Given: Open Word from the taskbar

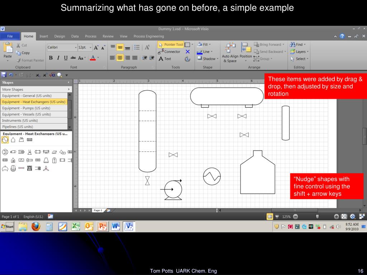Looking at the screenshot, I should click(116, 226).
